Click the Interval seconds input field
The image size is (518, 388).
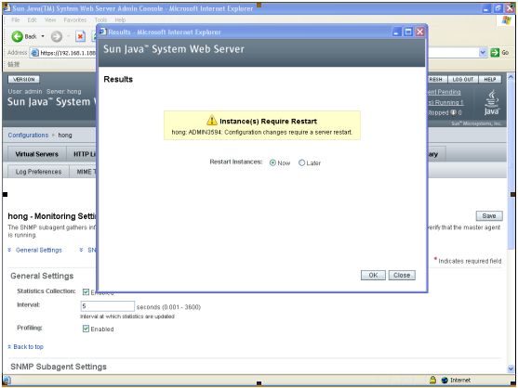(108, 306)
